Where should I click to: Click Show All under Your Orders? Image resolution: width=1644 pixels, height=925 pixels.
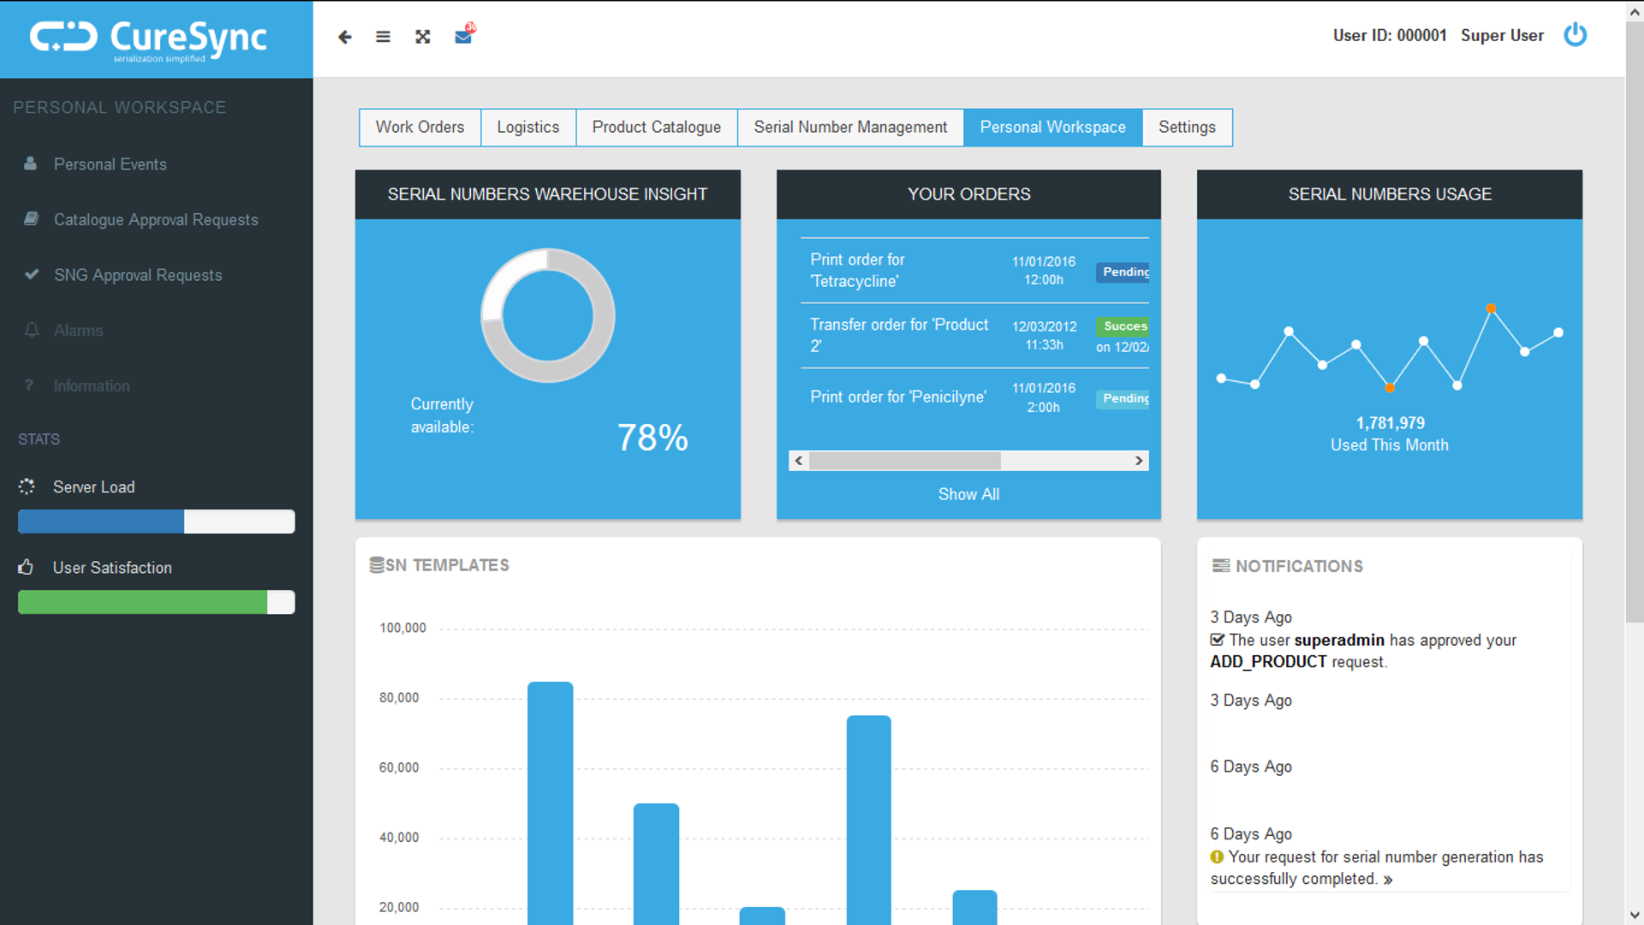(x=968, y=494)
